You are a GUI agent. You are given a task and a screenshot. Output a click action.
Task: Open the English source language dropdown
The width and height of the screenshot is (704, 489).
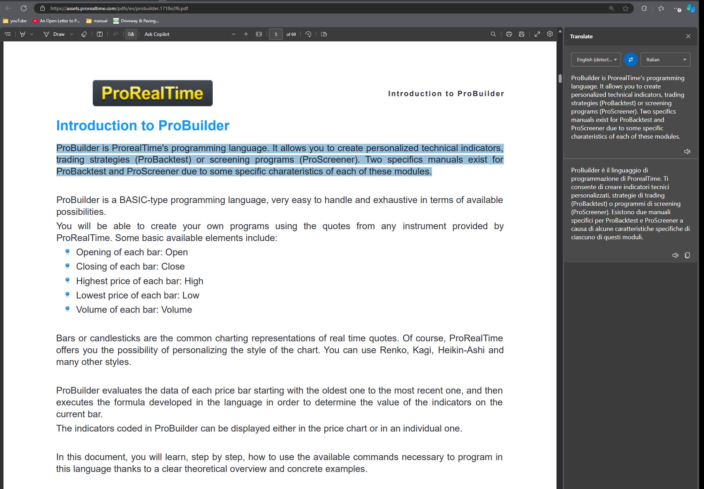[596, 60]
